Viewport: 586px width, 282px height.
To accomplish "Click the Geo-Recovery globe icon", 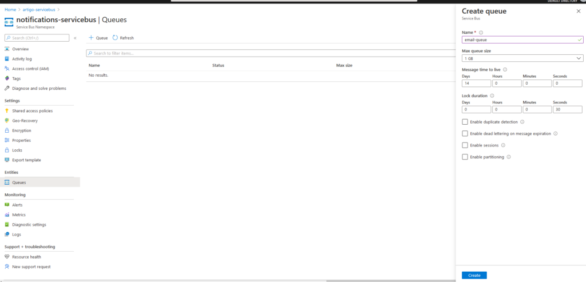I will (7, 121).
